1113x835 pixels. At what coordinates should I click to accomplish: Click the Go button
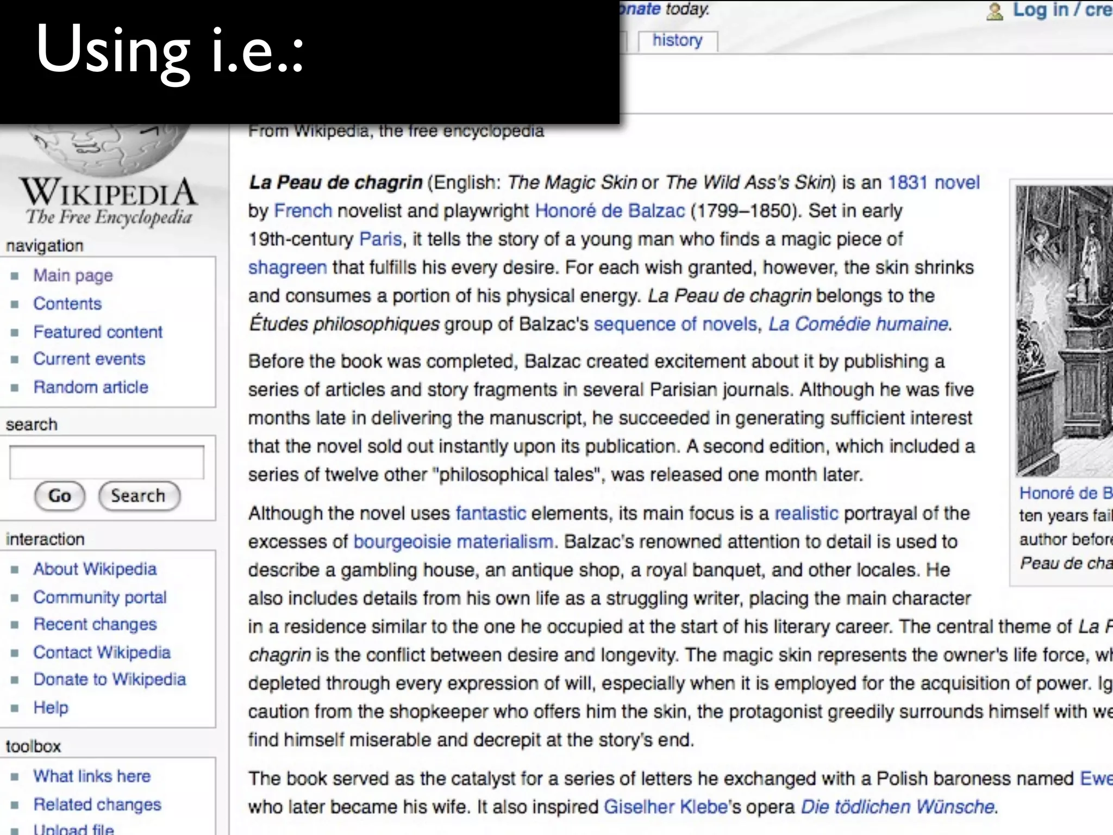pyautogui.click(x=60, y=496)
